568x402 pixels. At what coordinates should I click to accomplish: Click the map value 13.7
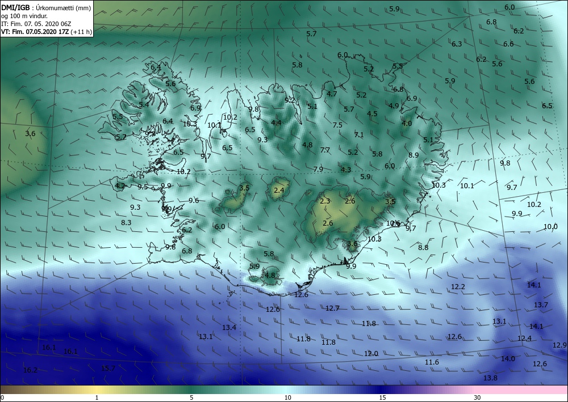click(541, 305)
